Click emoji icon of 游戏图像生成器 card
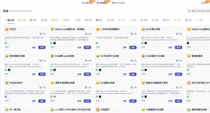This screenshot has height=113, width=210. 7,56
